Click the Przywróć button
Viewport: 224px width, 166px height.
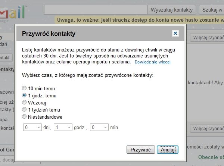click(x=141, y=150)
